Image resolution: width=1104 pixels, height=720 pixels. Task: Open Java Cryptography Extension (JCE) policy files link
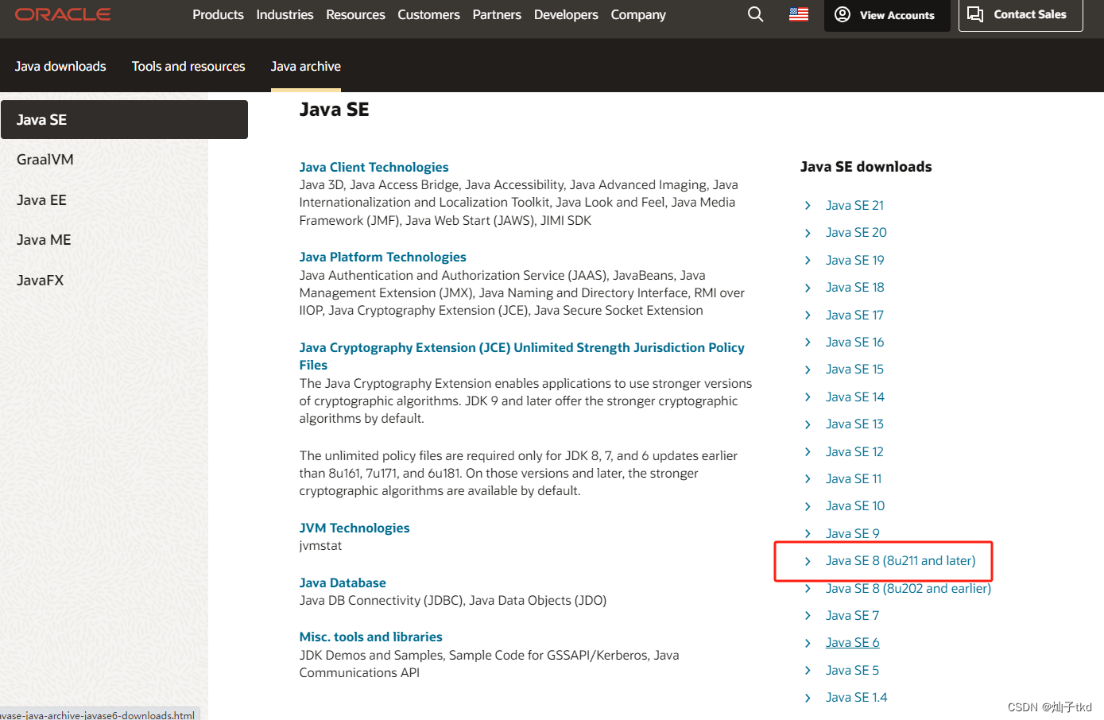(x=521, y=356)
